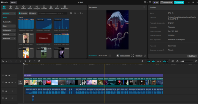Toggle visibility eye of Sombra effect track
The width and height of the screenshot is (198, 104).
pos(9,75)
